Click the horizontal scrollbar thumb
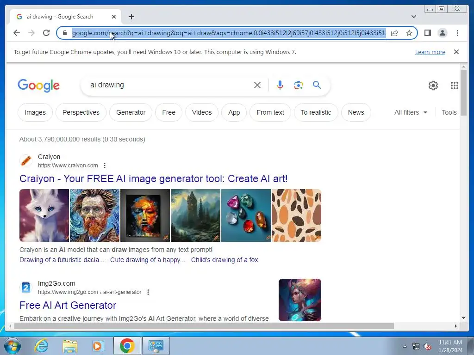474x355 pixels. (x=204, y=326)
